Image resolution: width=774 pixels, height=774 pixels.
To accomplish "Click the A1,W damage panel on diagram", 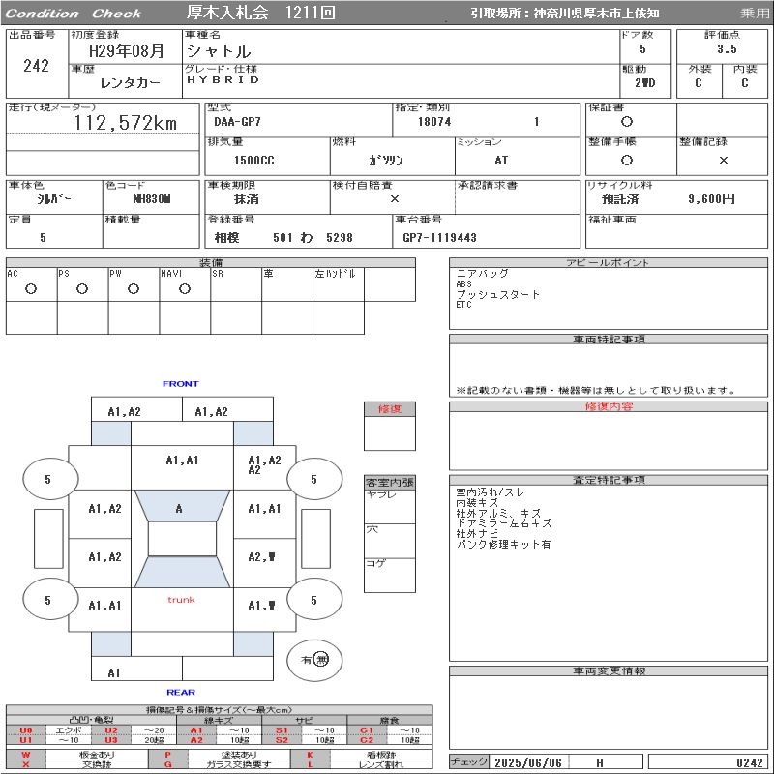I will [x=262, y=606].
